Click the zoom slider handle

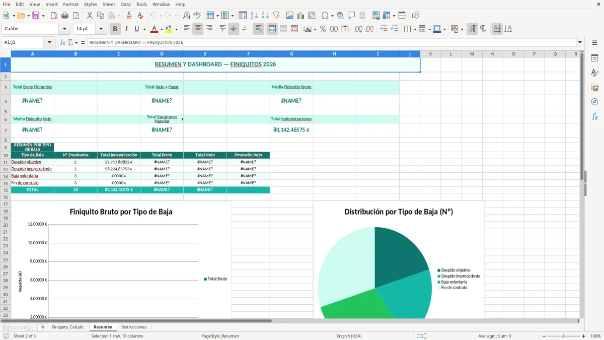[x=564, y=336]
